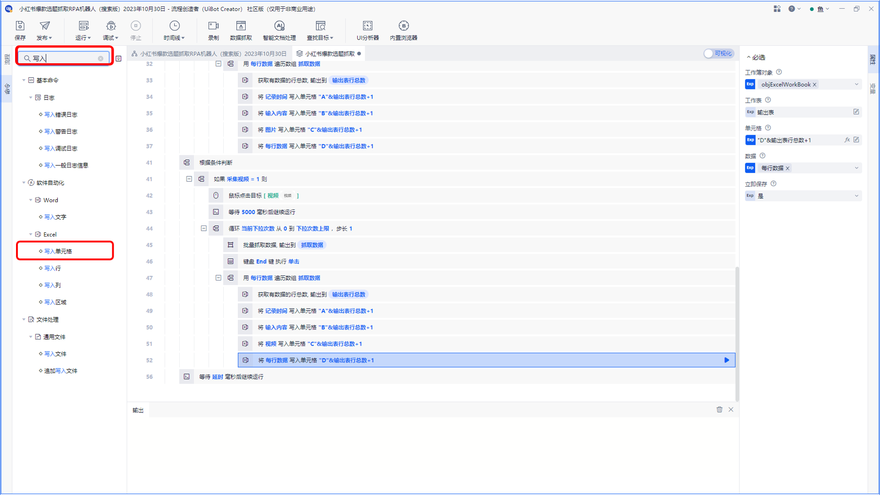Click the search input field 写入
This screenshot has width=880, height=495.
[x=63, y=57]
